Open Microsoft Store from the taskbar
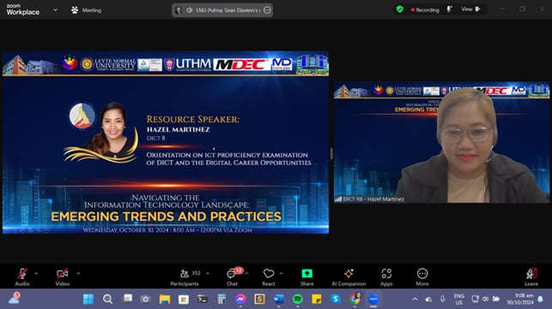The width and height of the screenshot is (552, 309). (x=184, y=300)
